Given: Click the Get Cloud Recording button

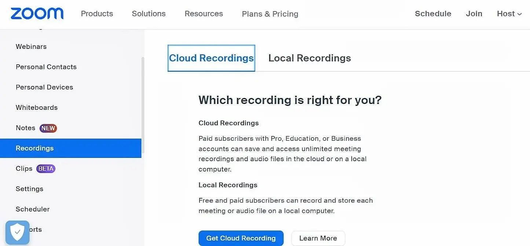Looking at the screenshot, I should point(241,238).
